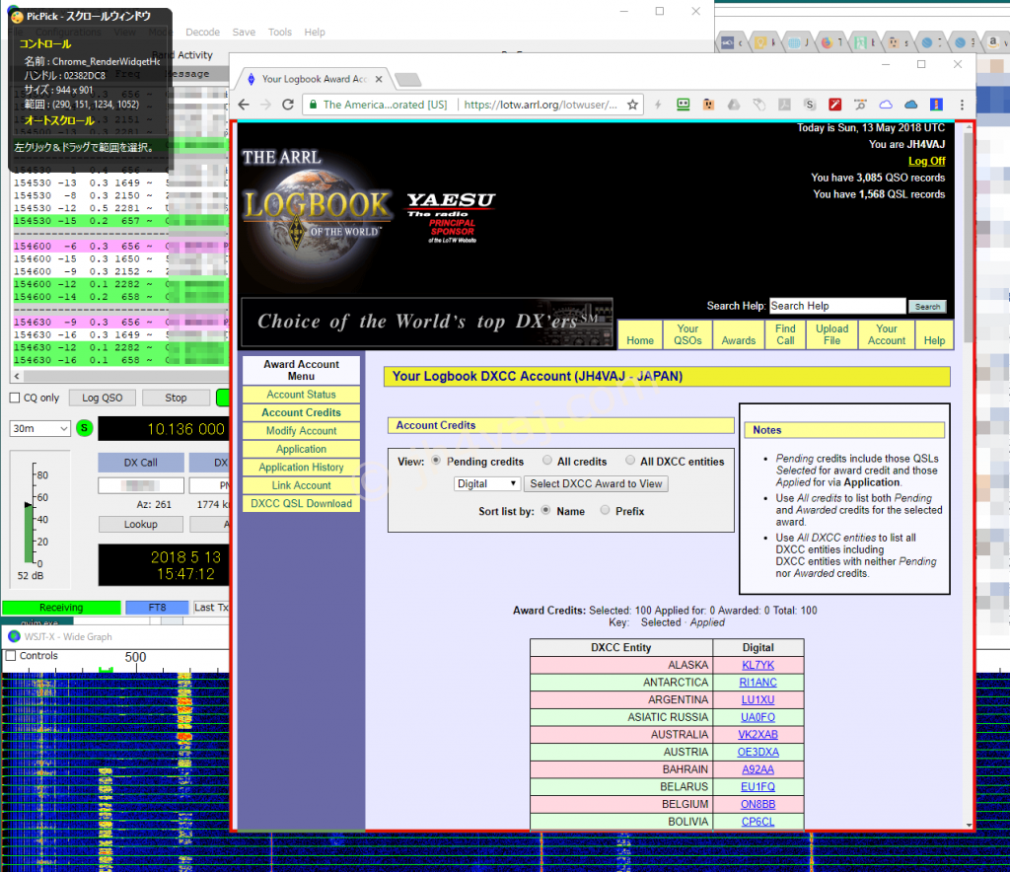Open the Upload File tab
Screen dimensions: 1010x872
pos(831,334)
